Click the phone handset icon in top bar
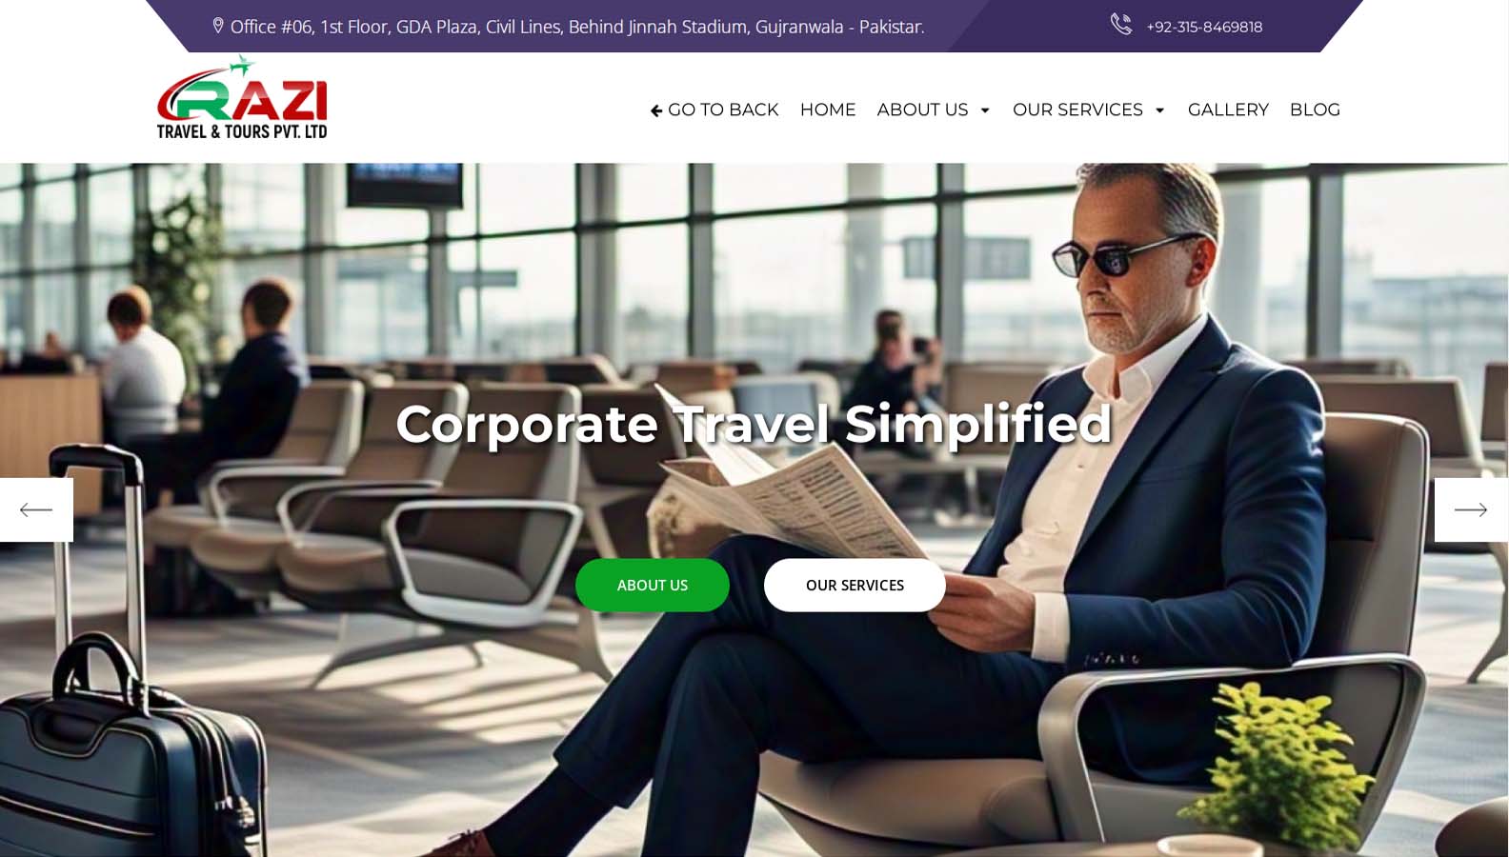 (1121, 25)
